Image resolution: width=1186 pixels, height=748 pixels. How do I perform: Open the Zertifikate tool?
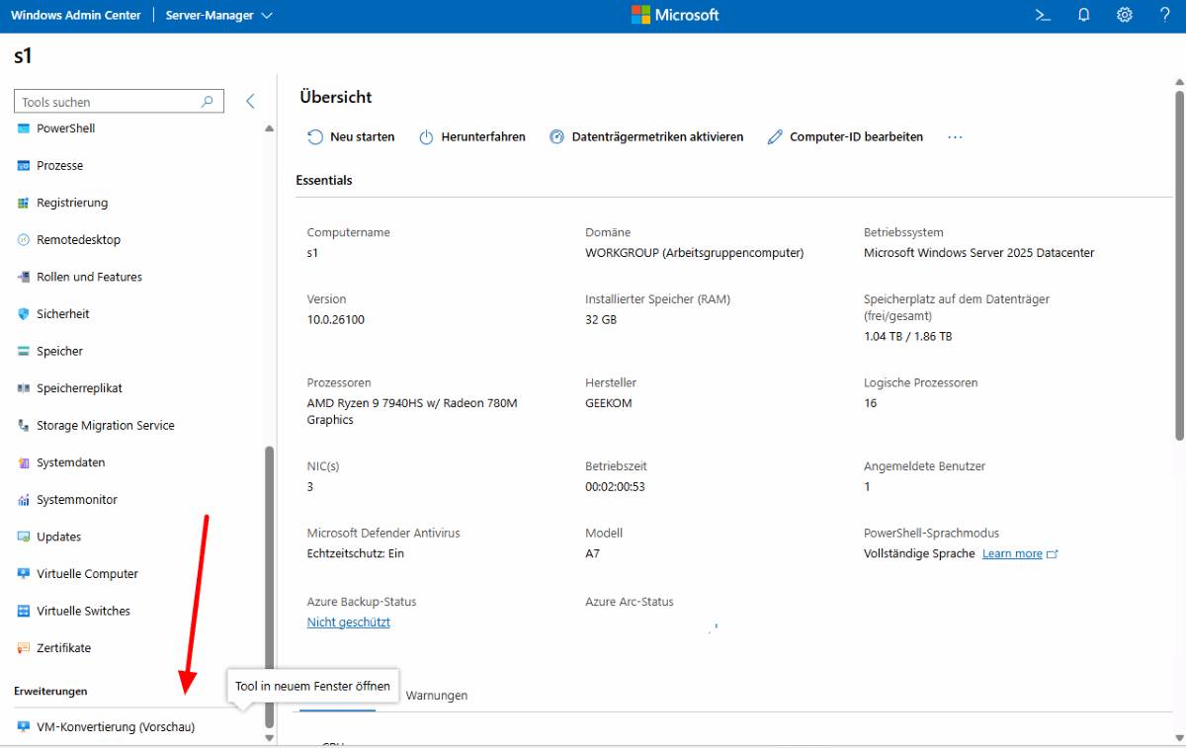click(63, 648)
